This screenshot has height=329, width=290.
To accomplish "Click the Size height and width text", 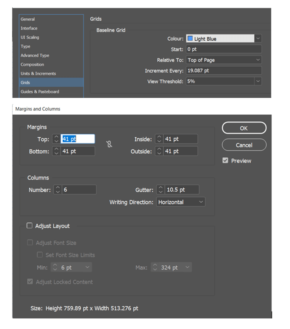I will click(x=84, y=308).
